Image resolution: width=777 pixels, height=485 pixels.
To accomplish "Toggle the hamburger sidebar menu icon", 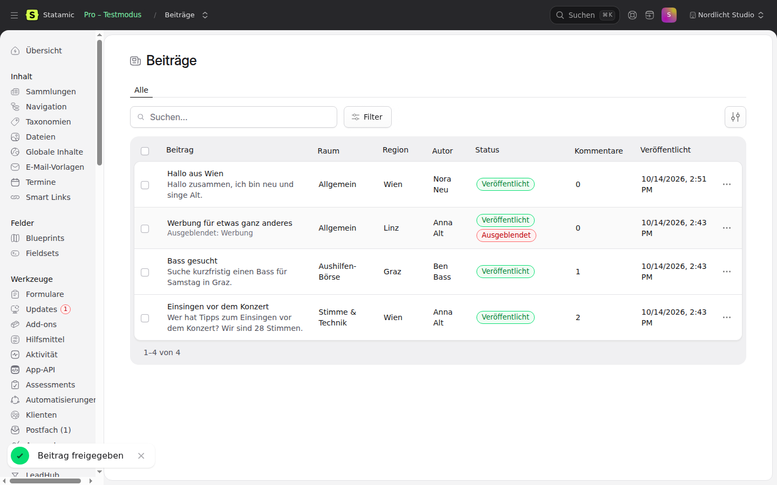I will point(14,15).
